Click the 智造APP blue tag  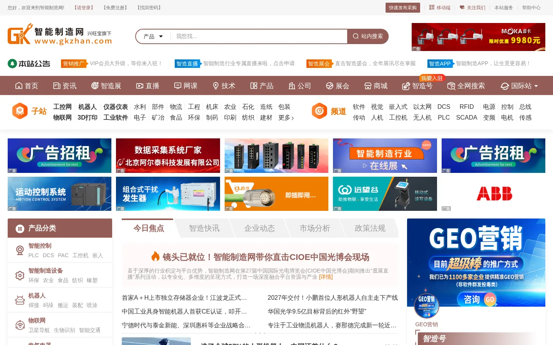point(440,64)
